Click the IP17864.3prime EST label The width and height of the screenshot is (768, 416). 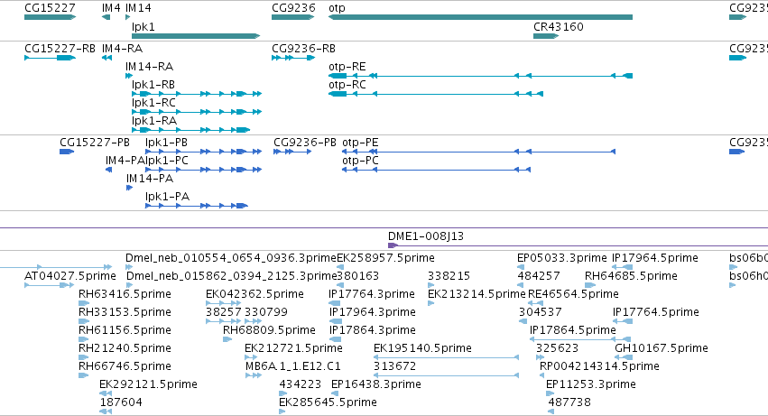click(x=372, y=331)
